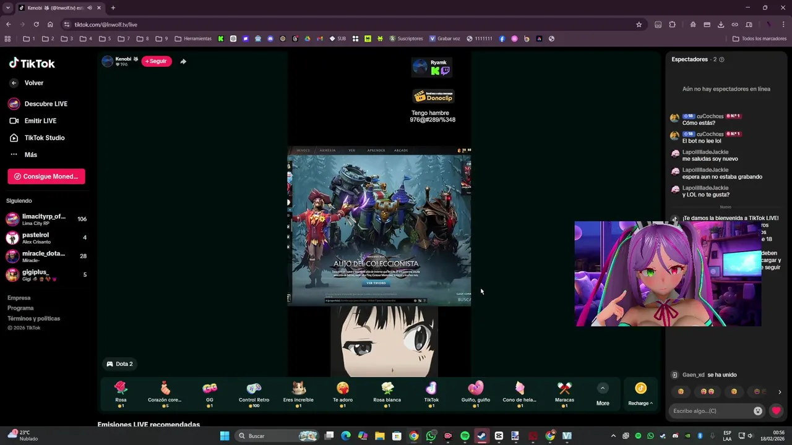Send the Guiño, guiño gift

(x=476, y=394)
